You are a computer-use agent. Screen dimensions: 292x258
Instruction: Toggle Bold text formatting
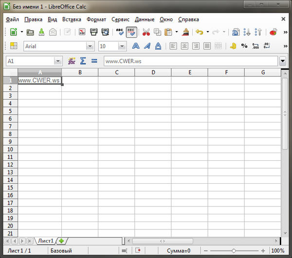136,46
